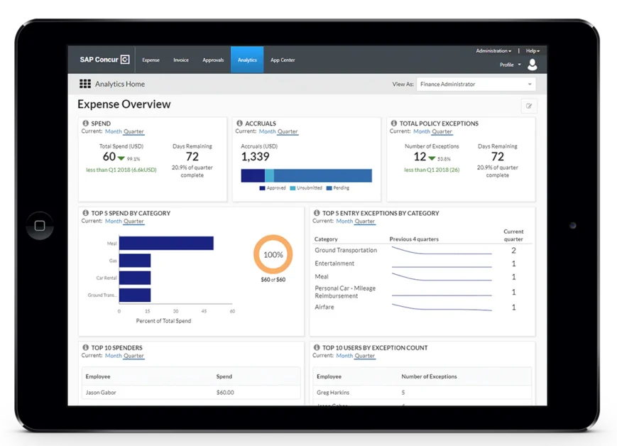Click the edit dashboard pencil icon
Screen dimensions: 617x446
528,107
